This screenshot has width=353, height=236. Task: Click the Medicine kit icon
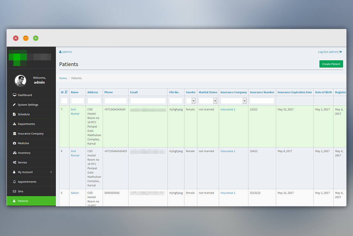pos(14,143)
